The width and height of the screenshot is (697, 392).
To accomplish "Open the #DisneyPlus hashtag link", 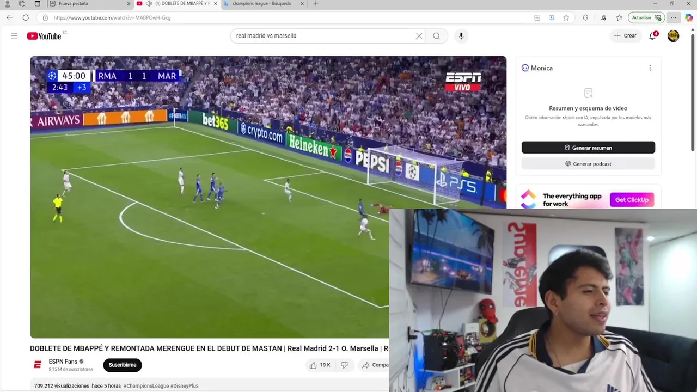I will 185,386.
